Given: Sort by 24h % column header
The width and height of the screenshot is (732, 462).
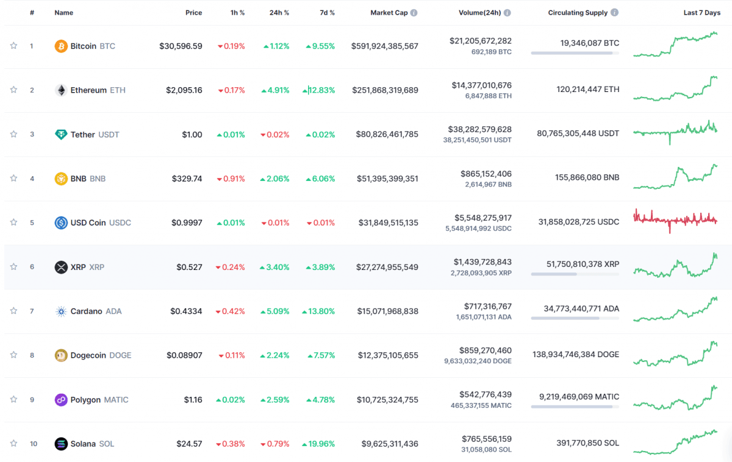Looking at the screenshot, I should [x=279, y=13].
